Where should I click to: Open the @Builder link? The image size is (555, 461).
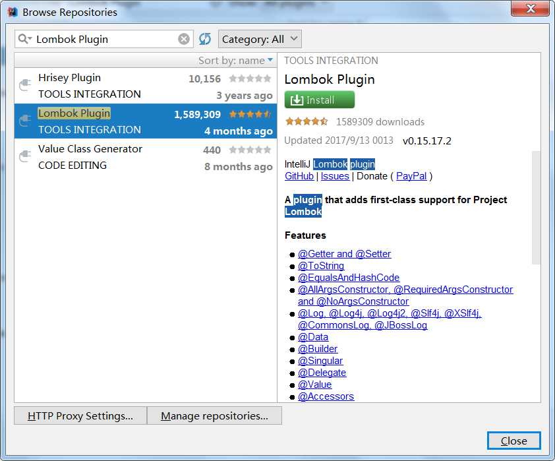point(318,349)
